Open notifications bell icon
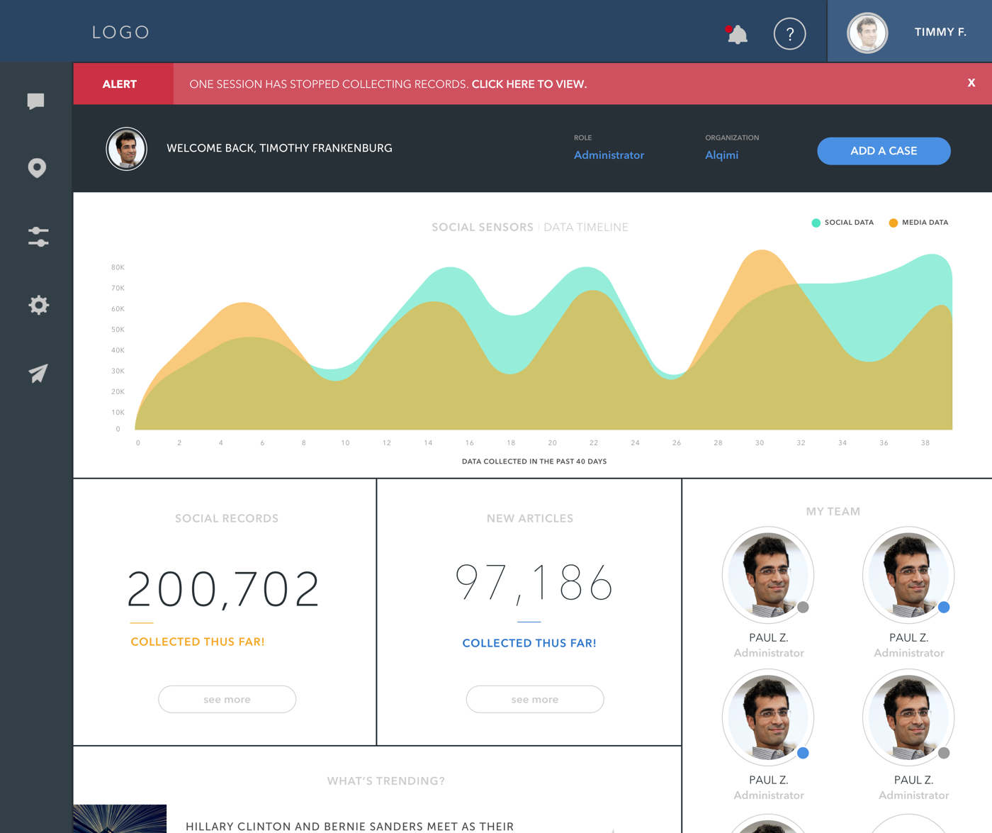Viewport: 992px width, 833px height. (x=737, y=34)
